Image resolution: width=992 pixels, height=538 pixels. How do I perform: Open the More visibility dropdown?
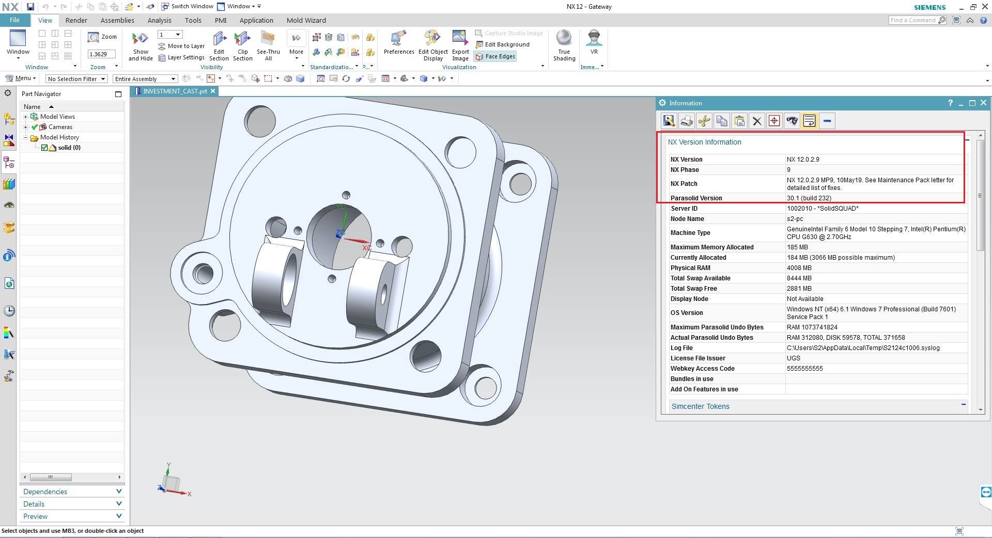(296, 45)
